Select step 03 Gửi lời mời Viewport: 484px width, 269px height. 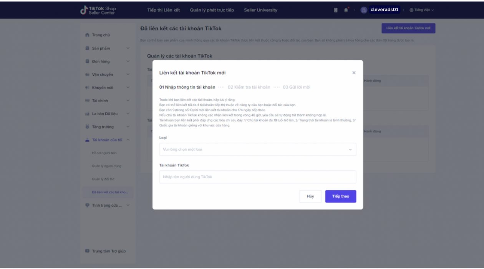pyautogui.click(x=297, y=87)
